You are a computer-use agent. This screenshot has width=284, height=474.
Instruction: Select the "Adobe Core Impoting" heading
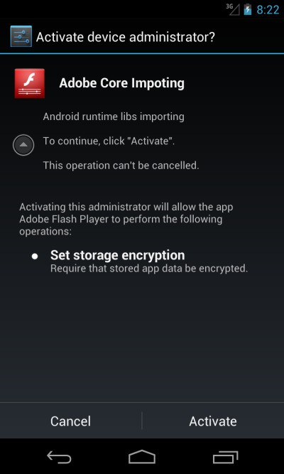pyautogui.click(x=121, y=83)
